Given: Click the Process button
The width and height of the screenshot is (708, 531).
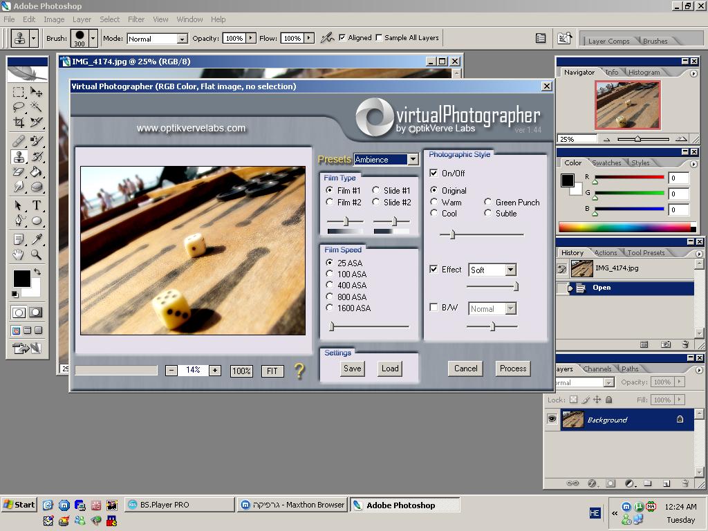Looking at the screenshot, I should click(x=513, y=369).
